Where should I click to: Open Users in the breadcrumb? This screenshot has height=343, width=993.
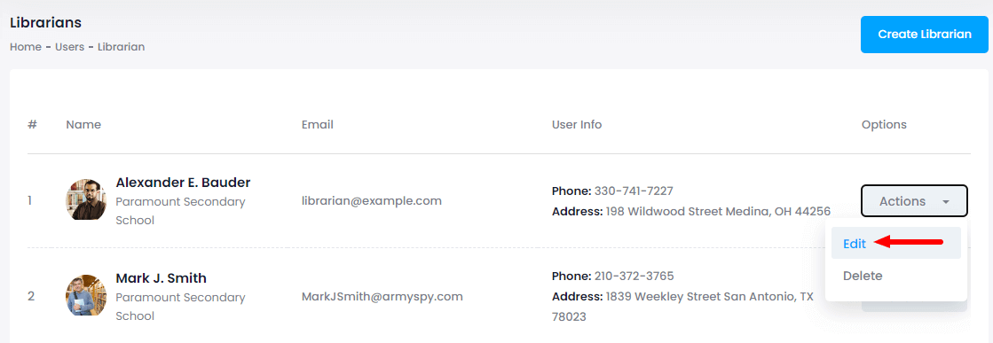click(70, 47)
